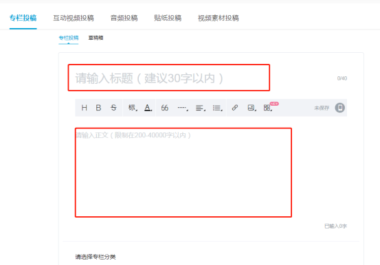Open the insert image icon menu
Screen dimensions: 380x265
(x=252, y=108)
